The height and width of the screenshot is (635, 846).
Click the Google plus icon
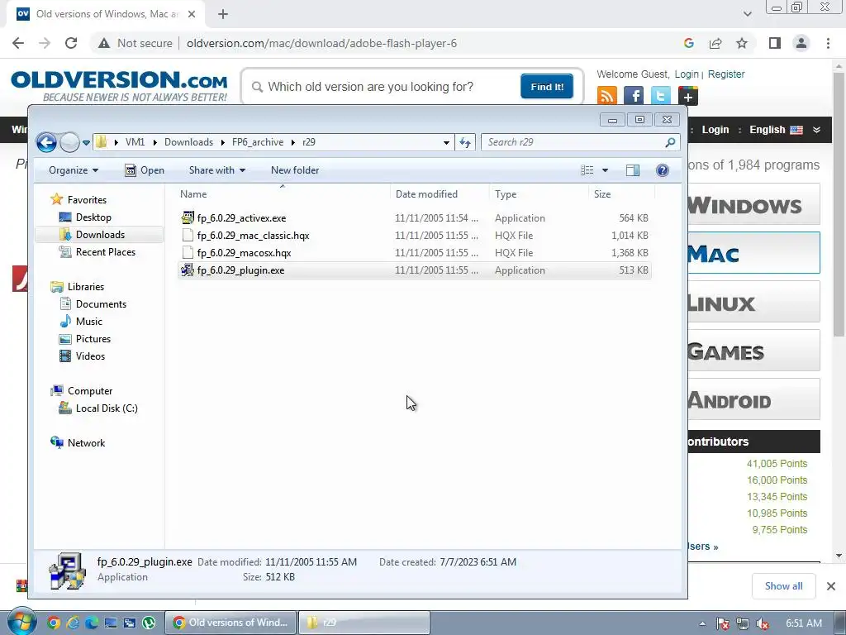[x=687, y=96]
